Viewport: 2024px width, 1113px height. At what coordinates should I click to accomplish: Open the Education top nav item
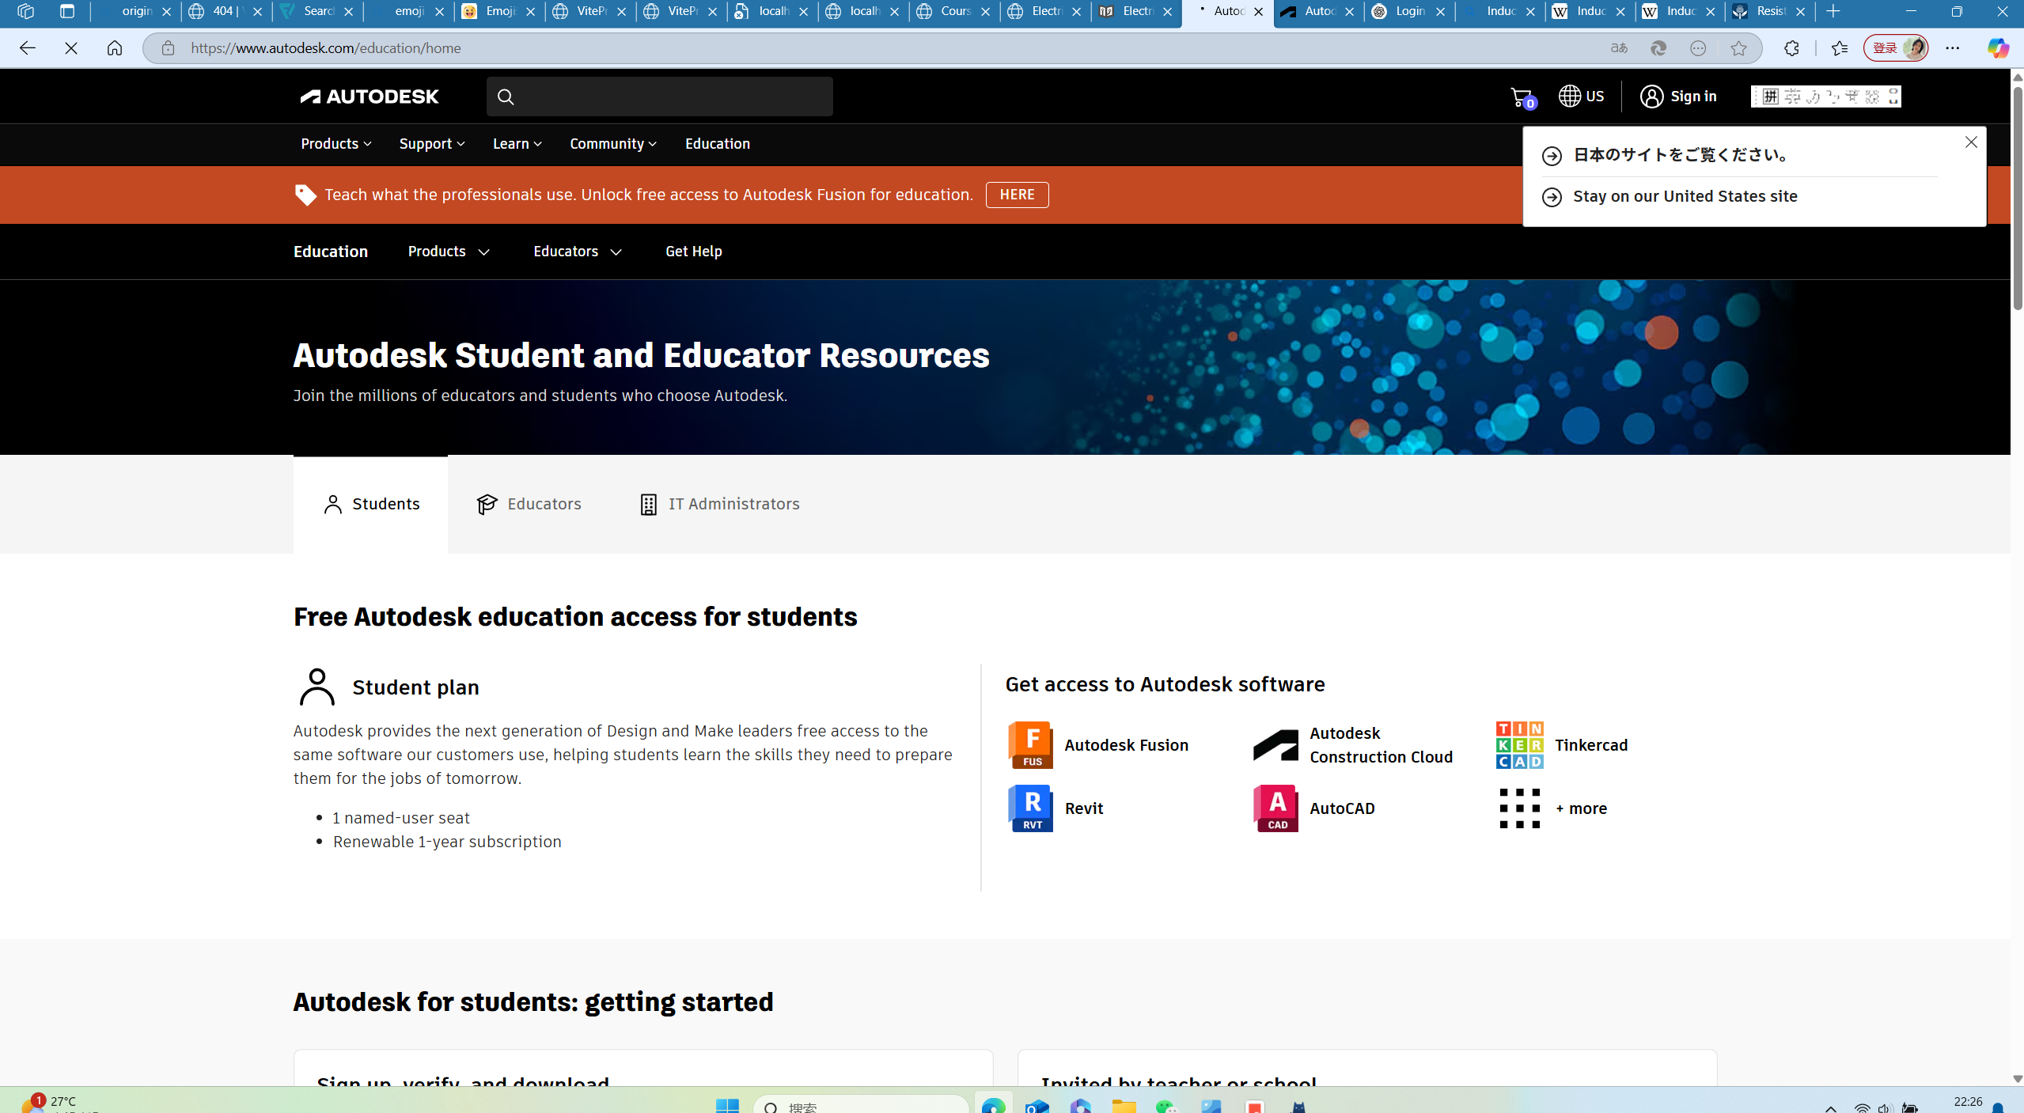[x=717, y=144]
